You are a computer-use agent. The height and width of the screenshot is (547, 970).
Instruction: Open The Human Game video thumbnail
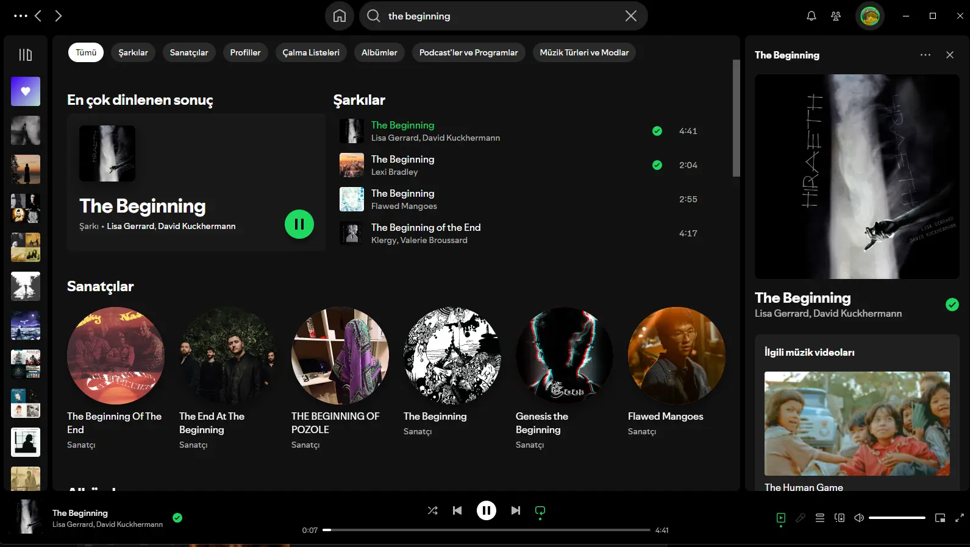857,423
